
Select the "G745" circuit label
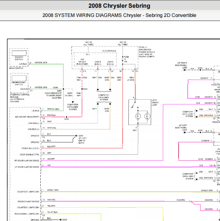[198, 97]
